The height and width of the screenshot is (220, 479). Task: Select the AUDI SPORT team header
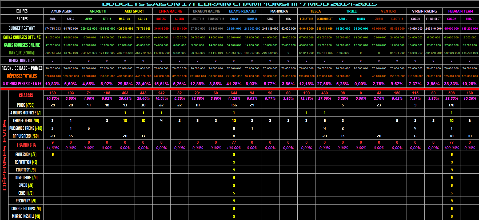pyautogui.click(x=134, y=11)
